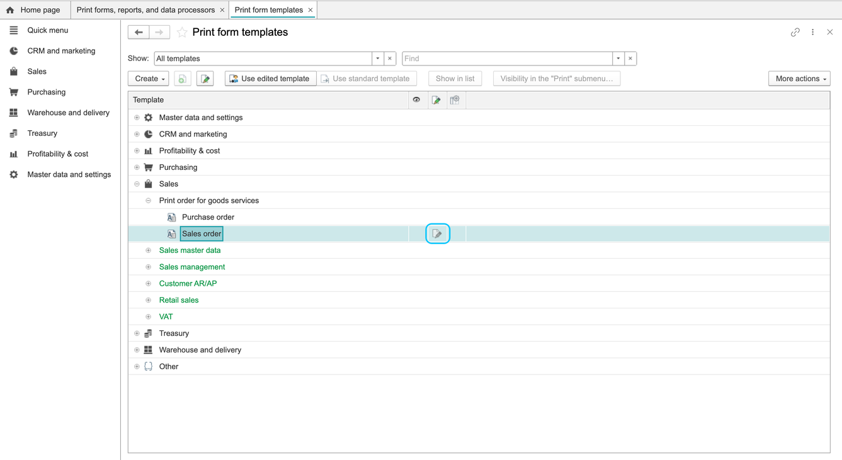Collapse the Sales group in the template tree

tap(137, 184)
